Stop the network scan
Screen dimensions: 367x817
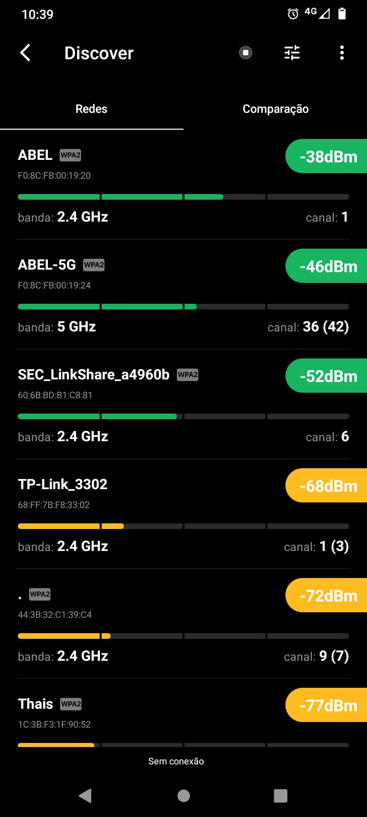[246, 53]
